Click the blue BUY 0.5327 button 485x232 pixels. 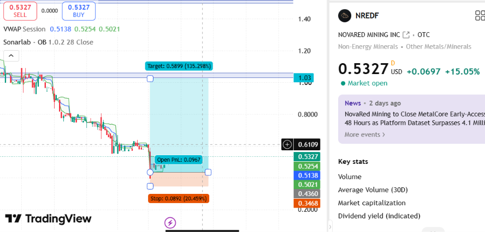click(x=79, y=11)
